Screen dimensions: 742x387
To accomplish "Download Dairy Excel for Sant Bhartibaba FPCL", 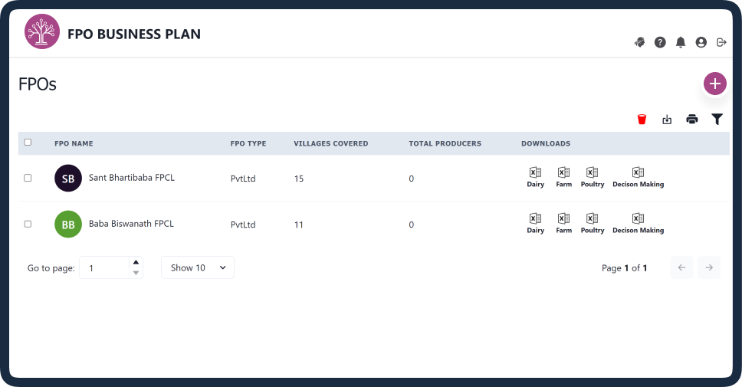I will 535,178.
